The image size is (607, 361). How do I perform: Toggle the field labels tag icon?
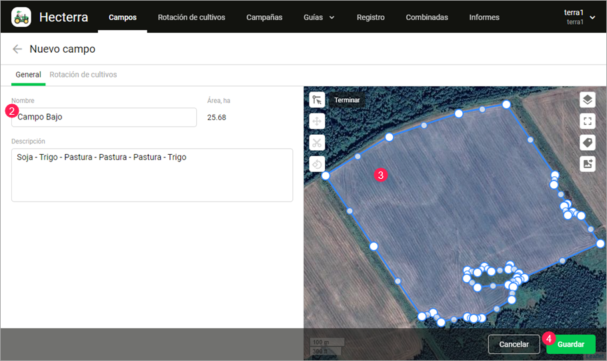587,143
